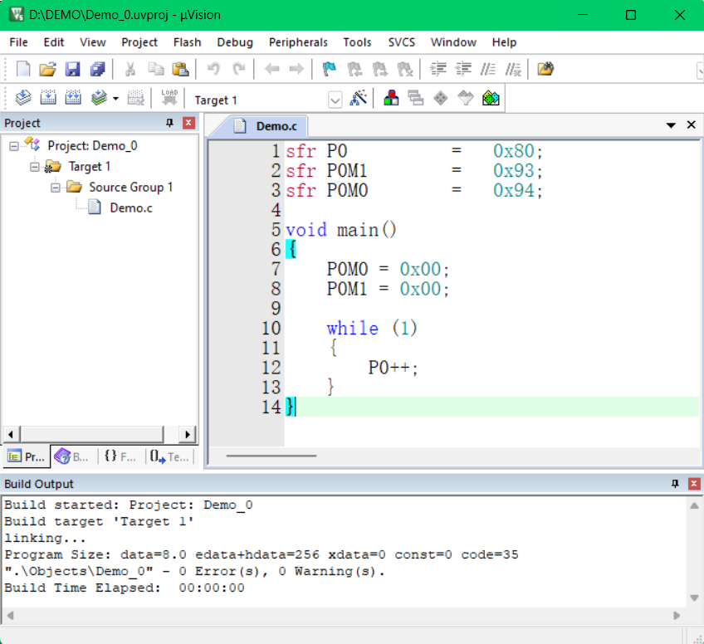Open the SVCS menu
Screen dimensions: 704x644
(x=401, y=42)
